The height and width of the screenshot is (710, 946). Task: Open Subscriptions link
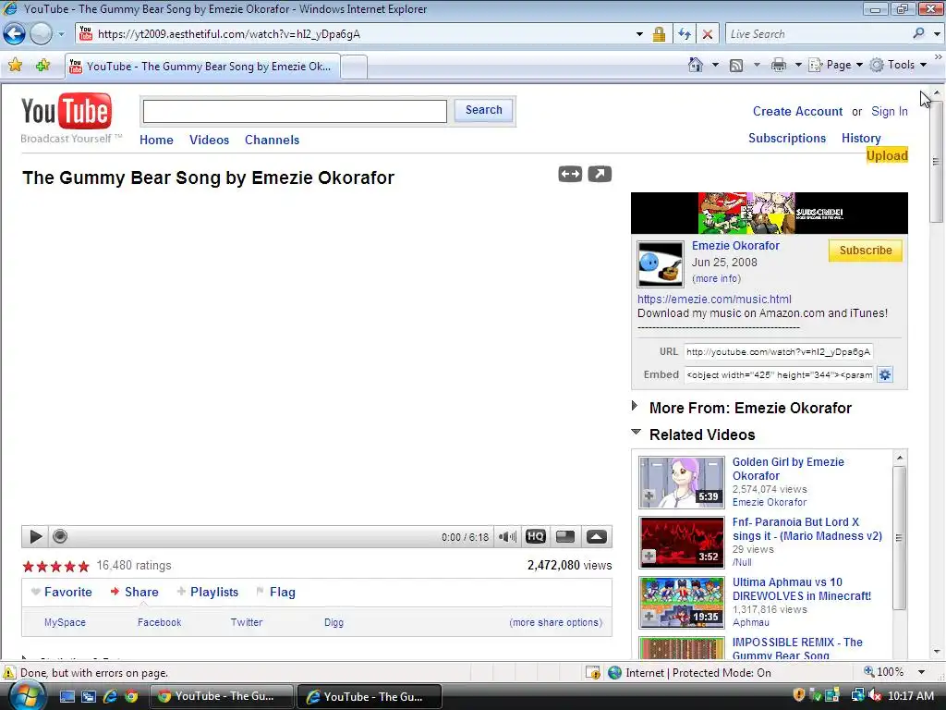point(787,139)
